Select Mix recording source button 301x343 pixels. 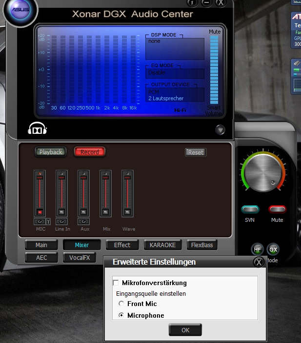point(105,212)
